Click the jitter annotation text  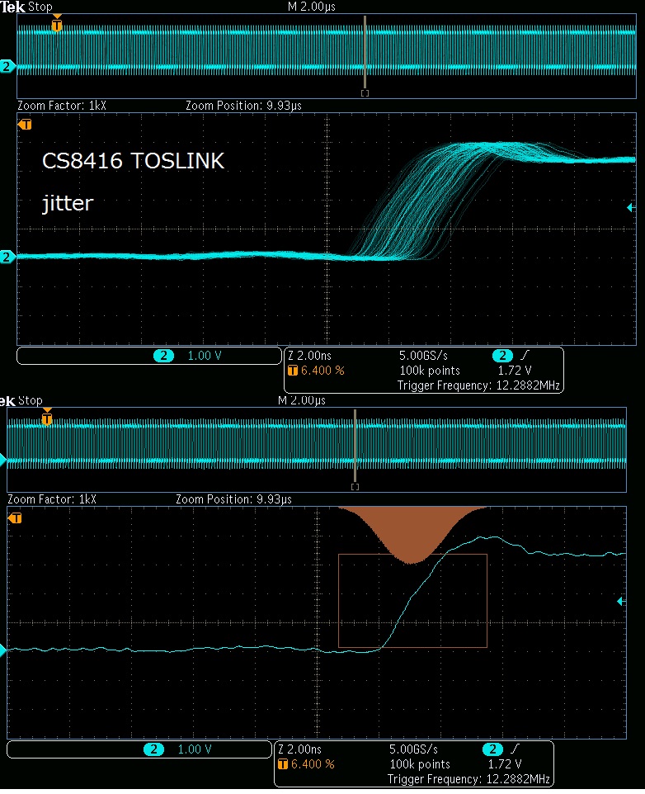pyautogui.click(x=68, y=203)
